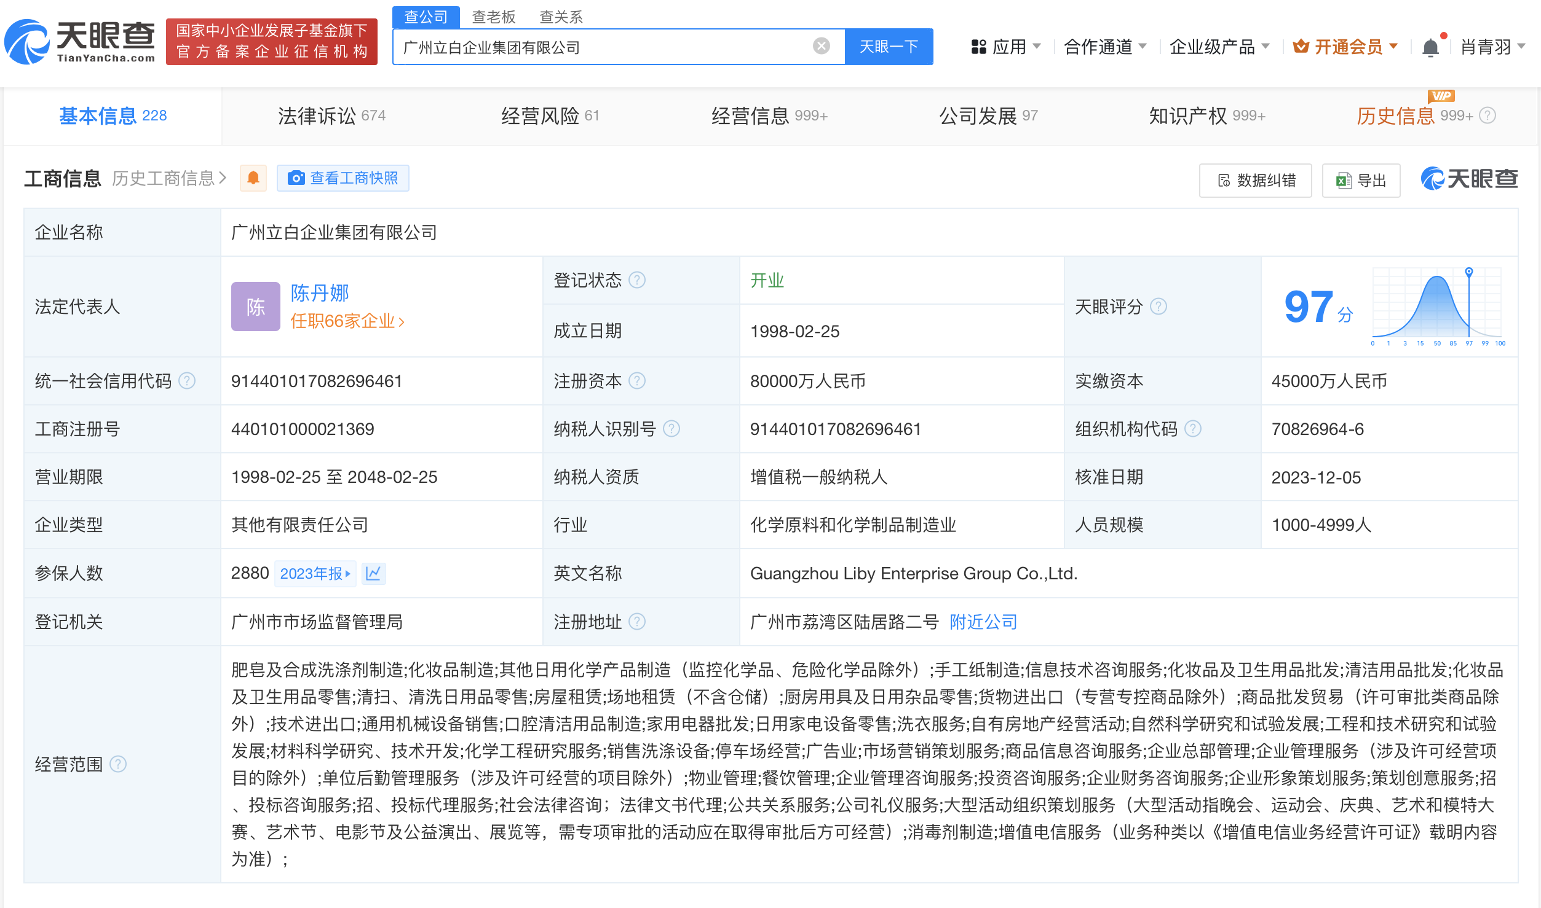The width and height of the screenshot is (1541, 908).
Task: 切换到查老板标签
Action: click(493, 17)
